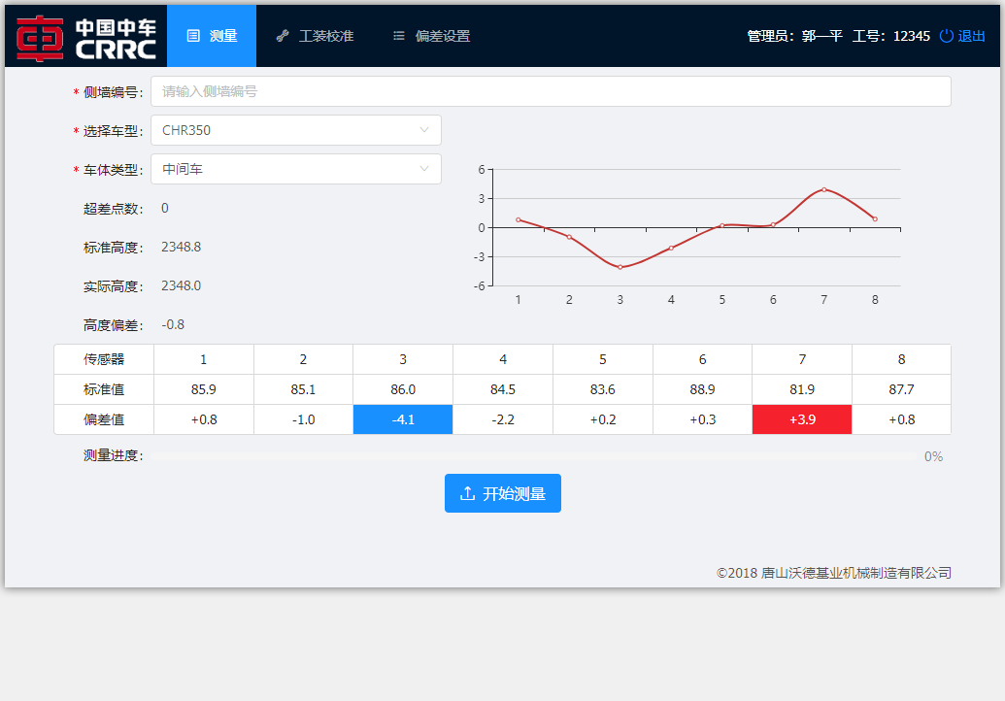
Task: Click the power icon next to 退出
Action: tap(947, 36)
